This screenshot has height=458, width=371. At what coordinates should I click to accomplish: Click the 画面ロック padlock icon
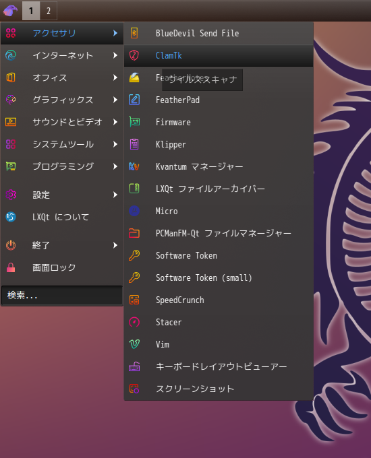[x=11, y=267]
